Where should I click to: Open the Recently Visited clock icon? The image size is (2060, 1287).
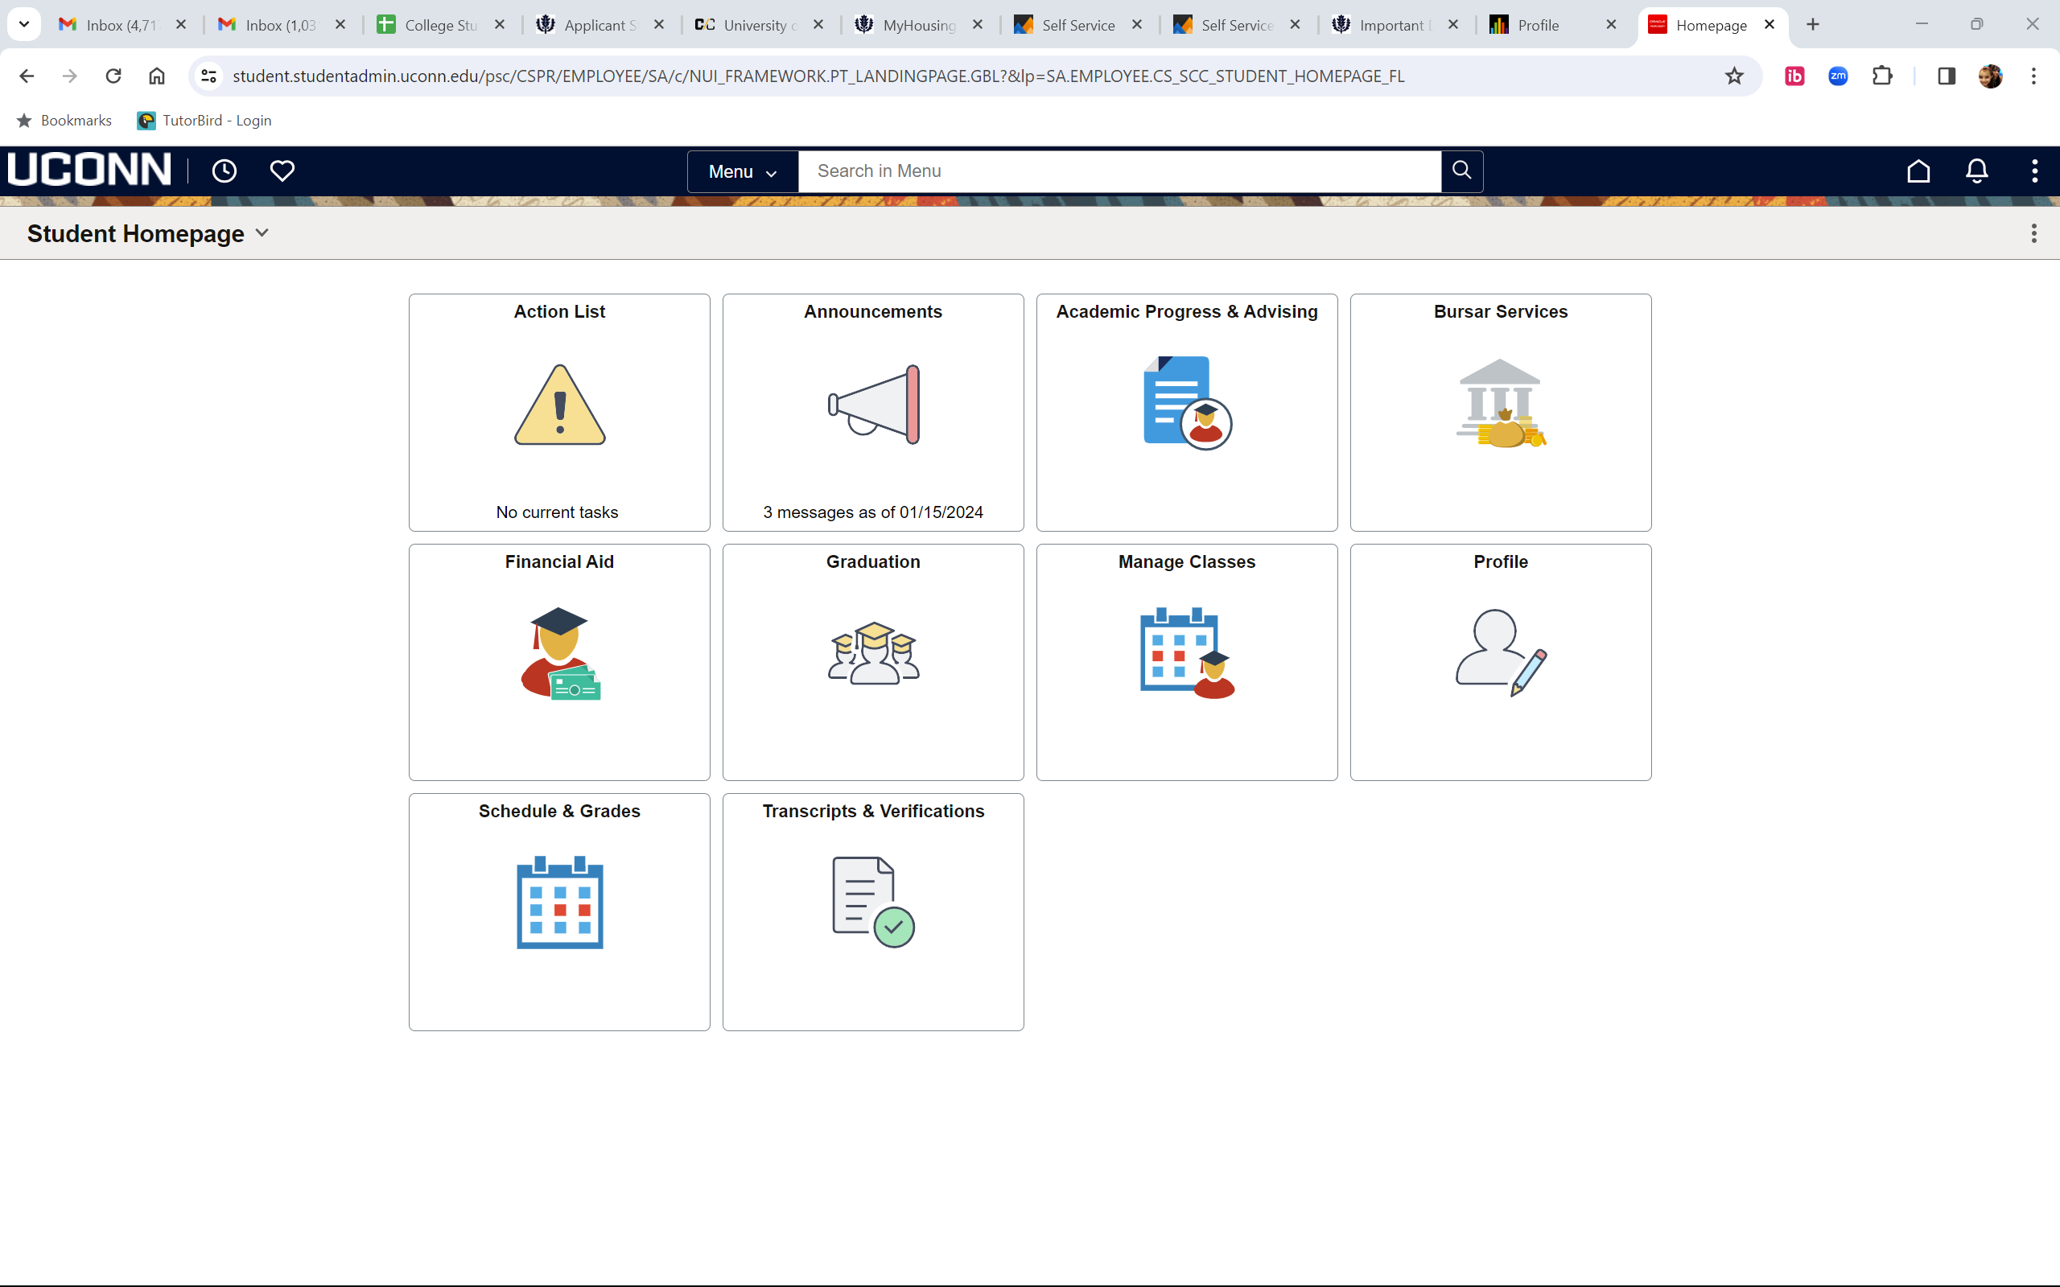coord(224,171)
